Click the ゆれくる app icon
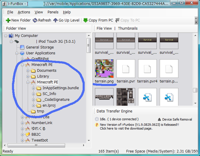This screenshot has width=200, height=156. point(28,129)
